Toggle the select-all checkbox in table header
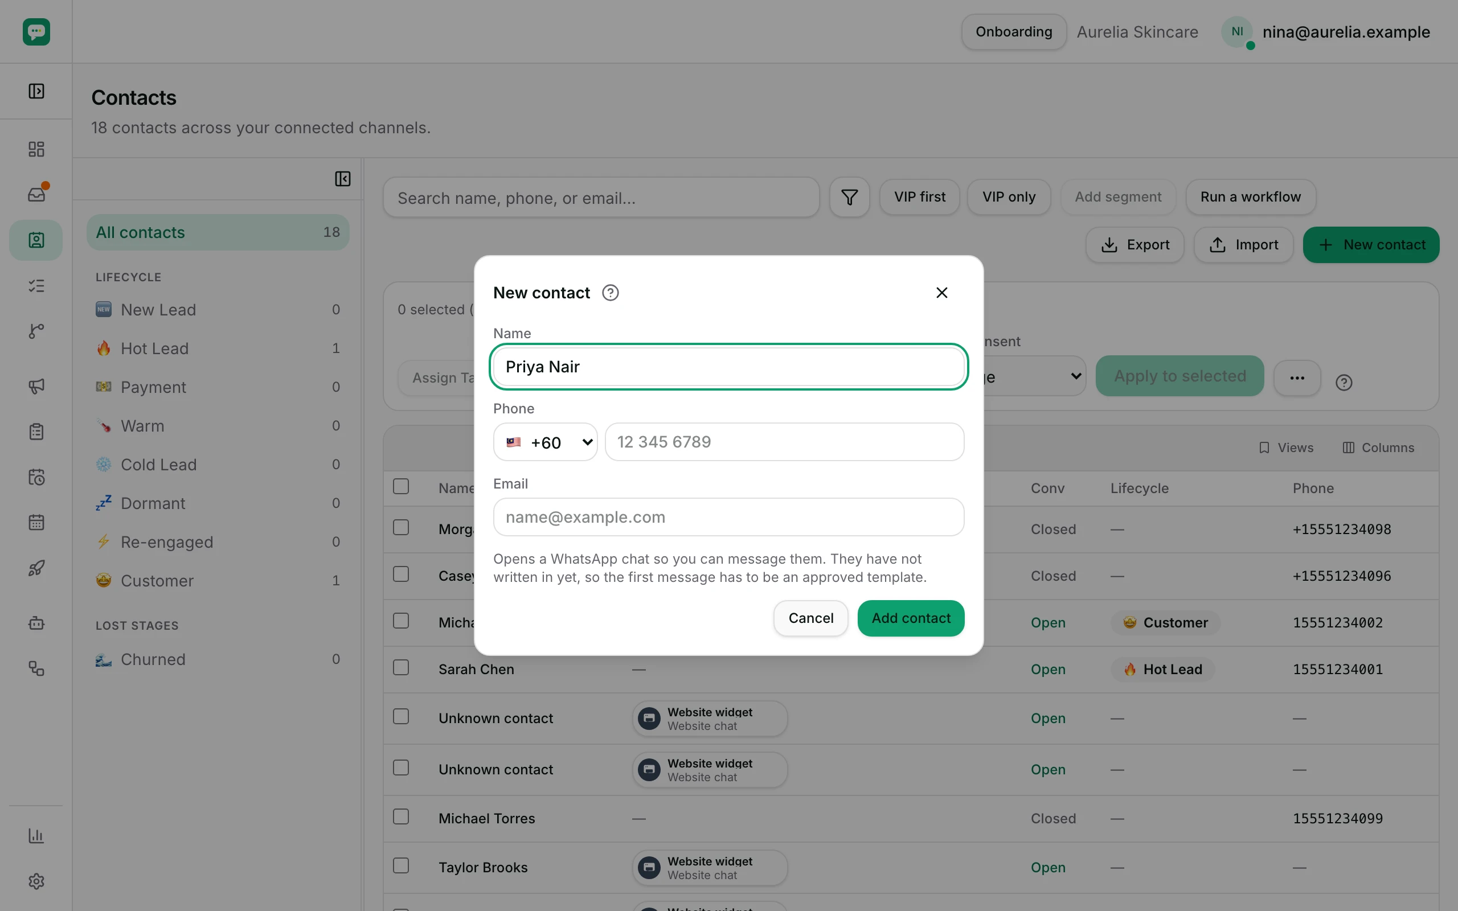The width and height of the screenshot is (1458, 911). pyautogui.click(x=402, y=486)
